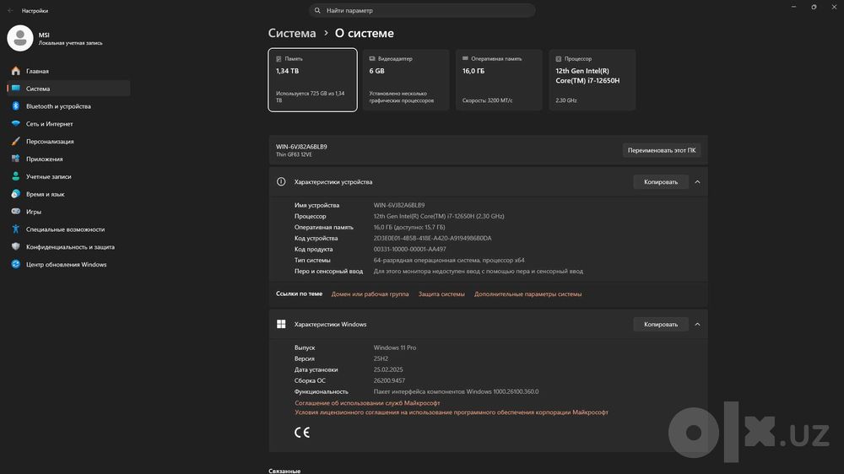
Task: Open the Игры gamepad icon
Action: [15, 212]
